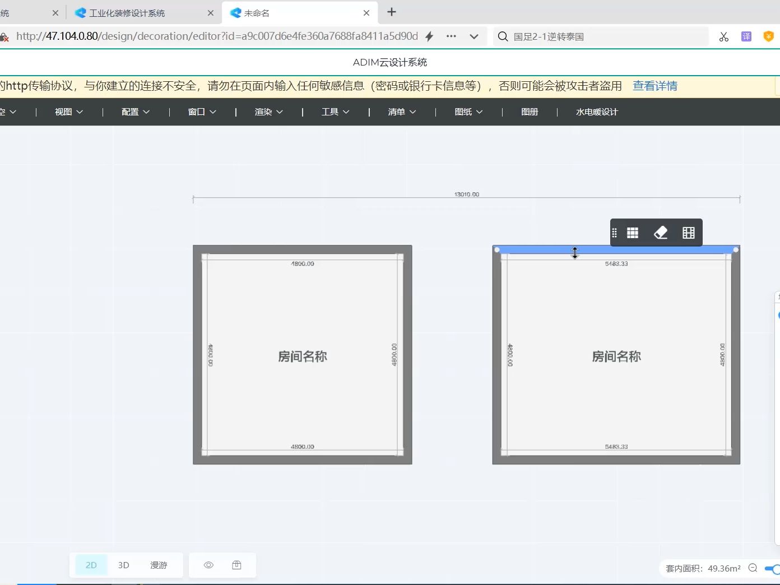Open the room layout icon in floating toolbar
Screen dimensions: 780x585
pos(688,232)
